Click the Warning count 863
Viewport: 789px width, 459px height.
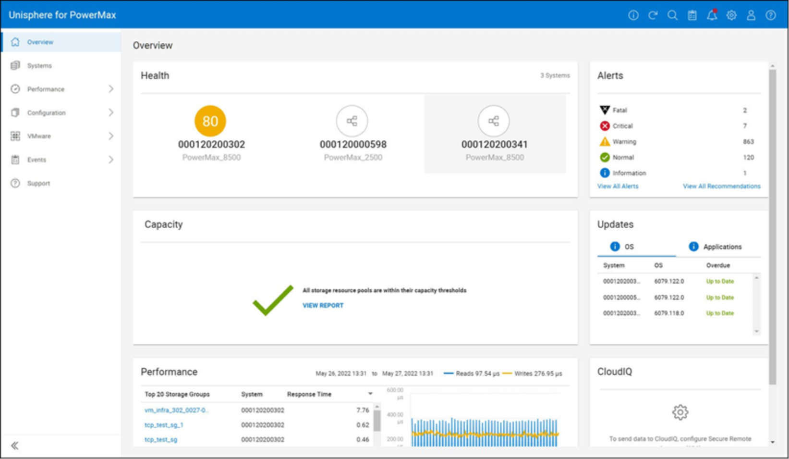tap(748, 142)
